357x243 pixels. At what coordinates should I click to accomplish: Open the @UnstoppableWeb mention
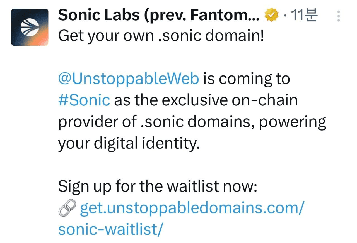tap(129, 79)
